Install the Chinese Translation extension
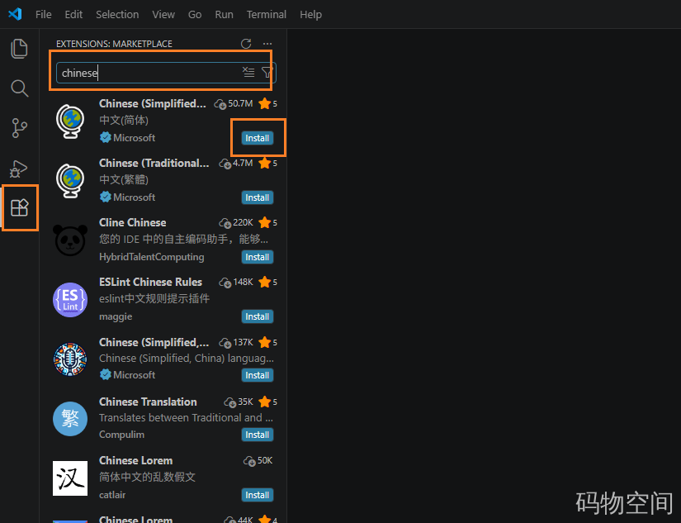Image resolution: width=681 pixels, height=523 pixels. [x=257, y=435]
